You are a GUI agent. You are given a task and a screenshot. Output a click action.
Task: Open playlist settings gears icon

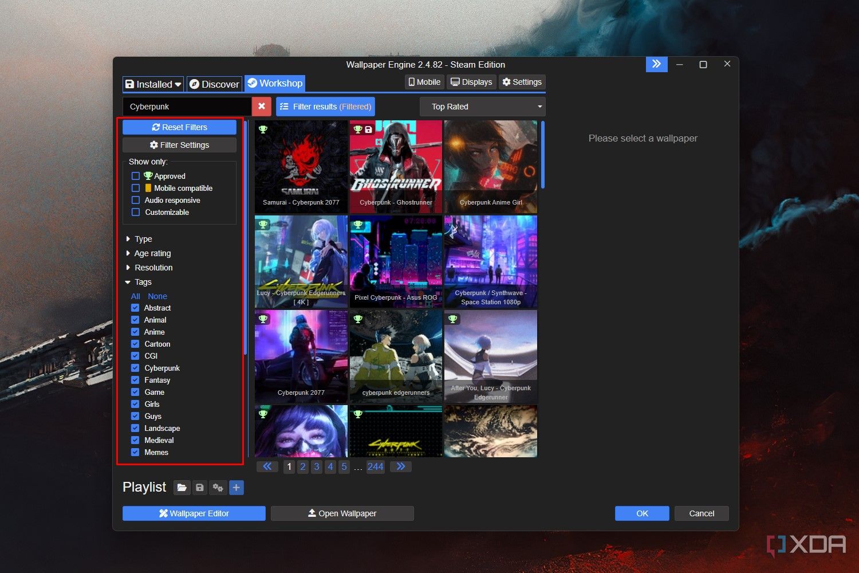coord(218,488)
